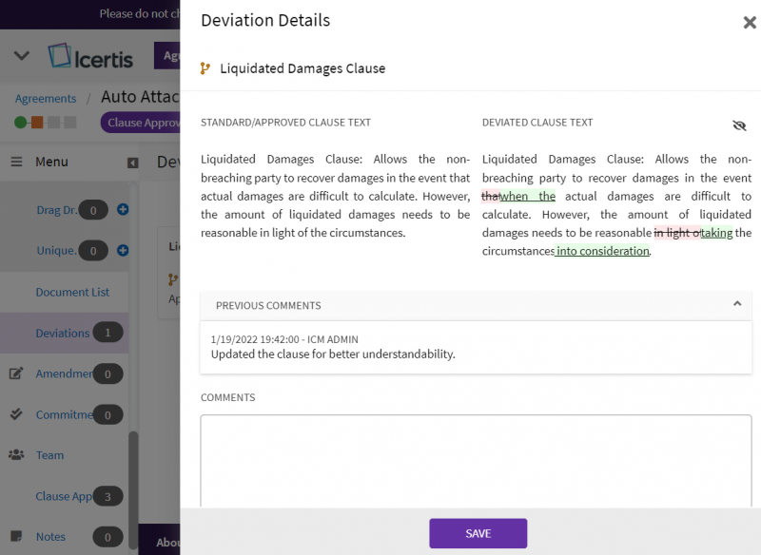Toggle redline visibility with the eye icon

739,124
